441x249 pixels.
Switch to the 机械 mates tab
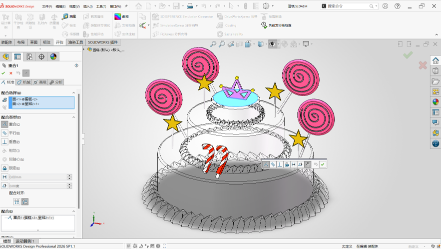pos(23,82)
